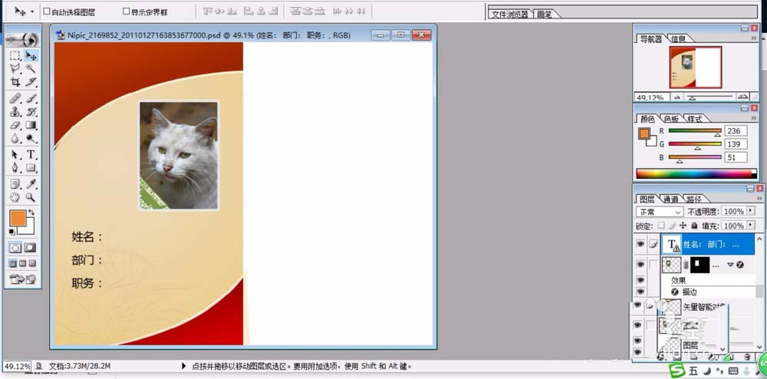Select the Path Selection tool

point(15,154)
